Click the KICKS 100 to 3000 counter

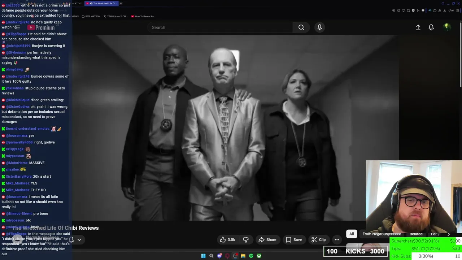[x=356, y=251]
